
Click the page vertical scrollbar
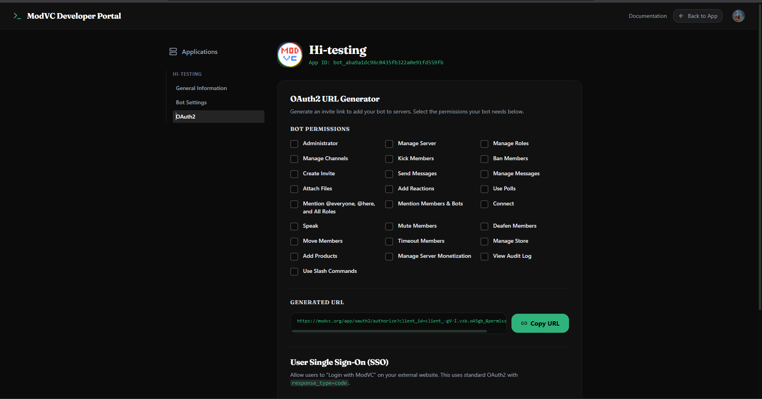760,157
